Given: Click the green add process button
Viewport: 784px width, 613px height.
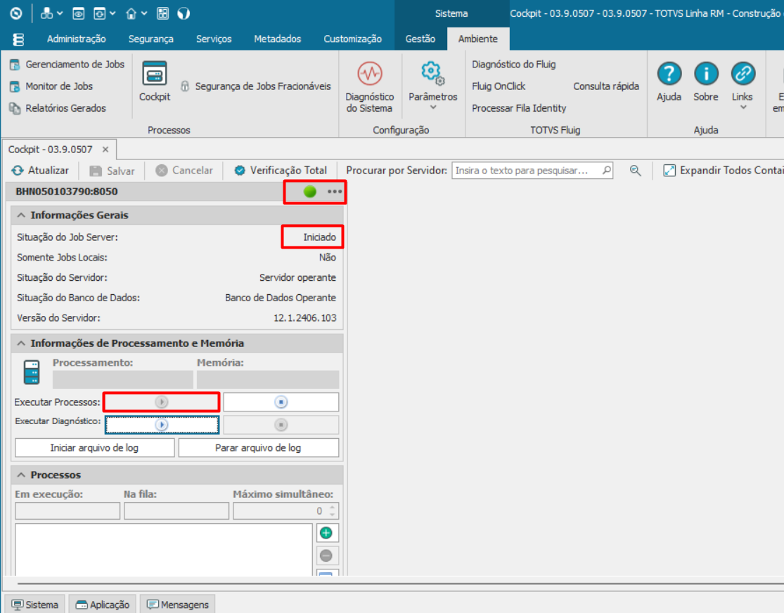Looking at the screenshot, I should tap(326, 533).
